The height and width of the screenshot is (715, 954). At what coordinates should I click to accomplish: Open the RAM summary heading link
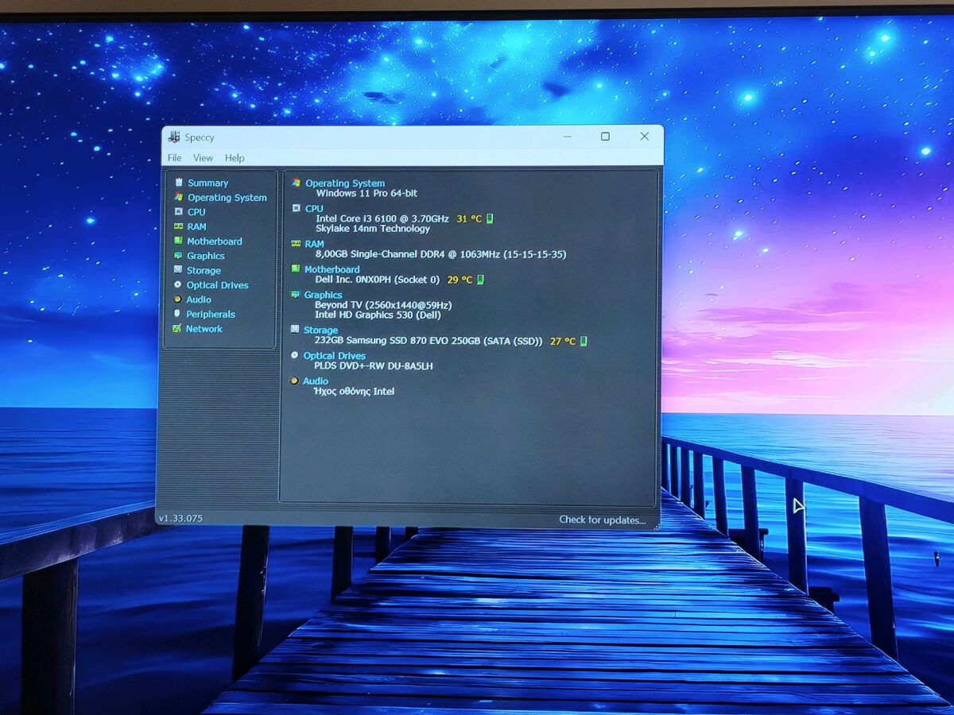(314, 244)
